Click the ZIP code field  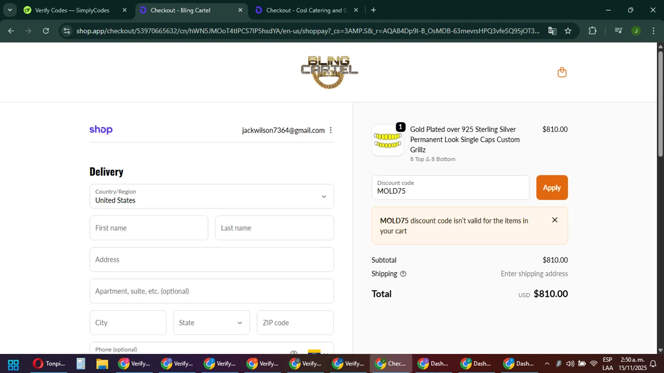[x=295, y=323]
